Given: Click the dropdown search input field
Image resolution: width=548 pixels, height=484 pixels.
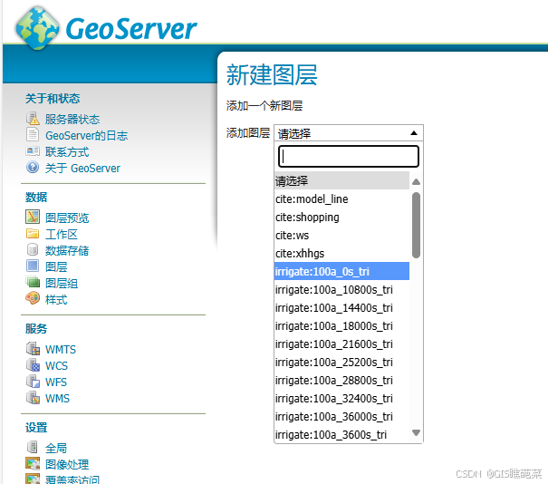Looking at the screenshot, I should 349,156.
